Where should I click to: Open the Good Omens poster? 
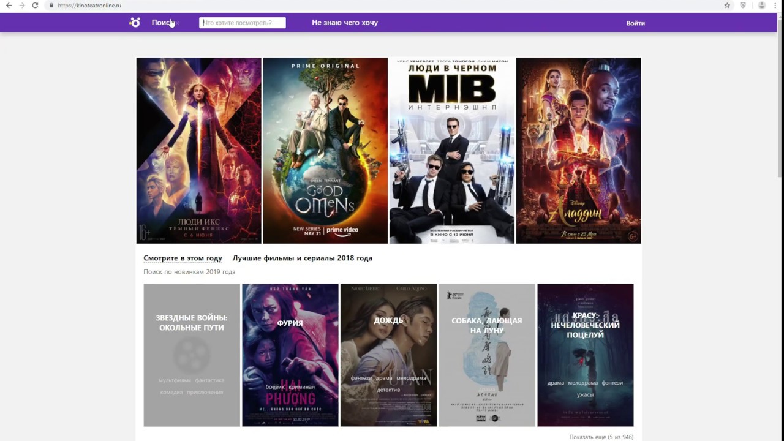325,151
